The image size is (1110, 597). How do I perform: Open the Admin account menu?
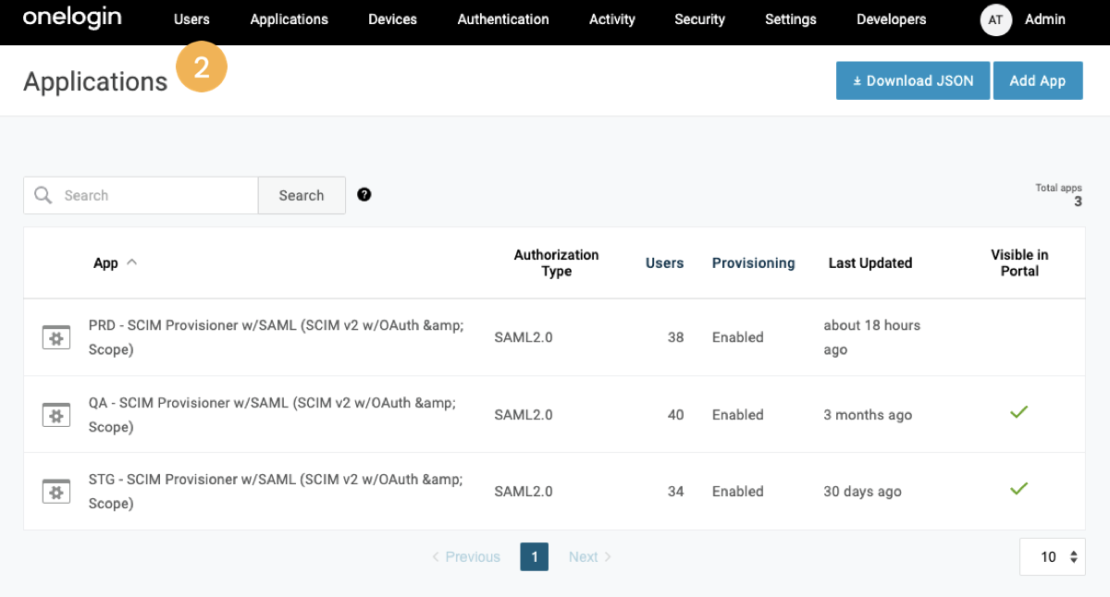[x=1045, y=19]
